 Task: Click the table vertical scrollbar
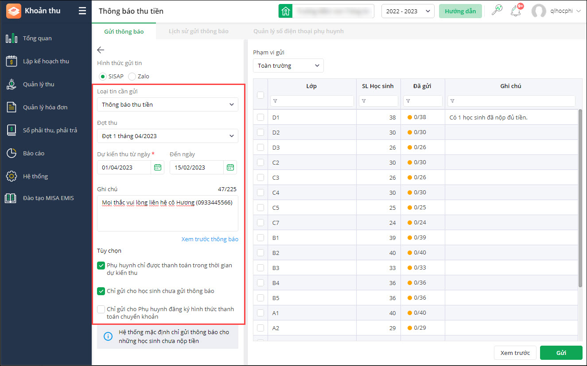(x=580, y=199)
